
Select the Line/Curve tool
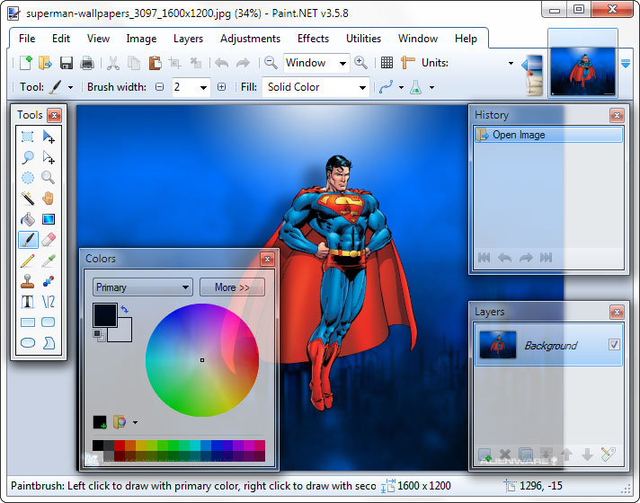(x=49, y=302)
